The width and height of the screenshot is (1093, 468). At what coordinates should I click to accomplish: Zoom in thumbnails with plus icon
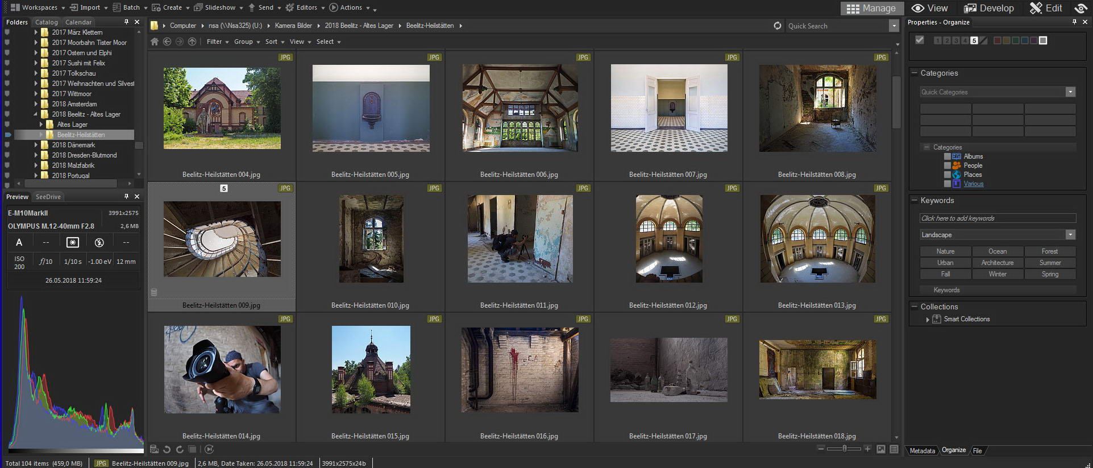(867, 449)
